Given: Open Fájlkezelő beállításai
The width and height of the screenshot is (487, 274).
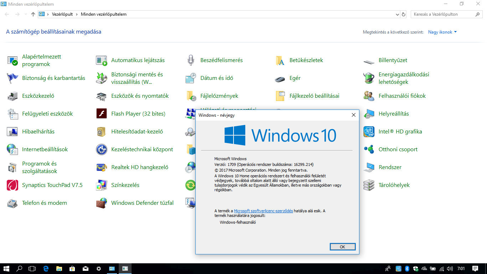Looking at the screenshot, I should 307,96.
